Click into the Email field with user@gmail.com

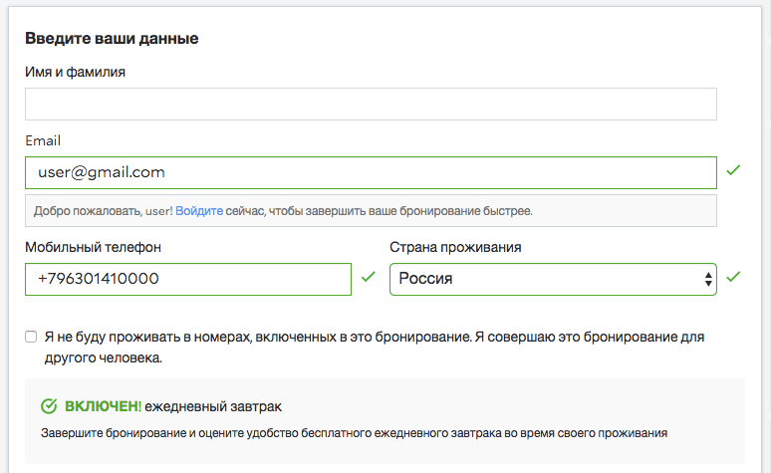click(371, 172)
